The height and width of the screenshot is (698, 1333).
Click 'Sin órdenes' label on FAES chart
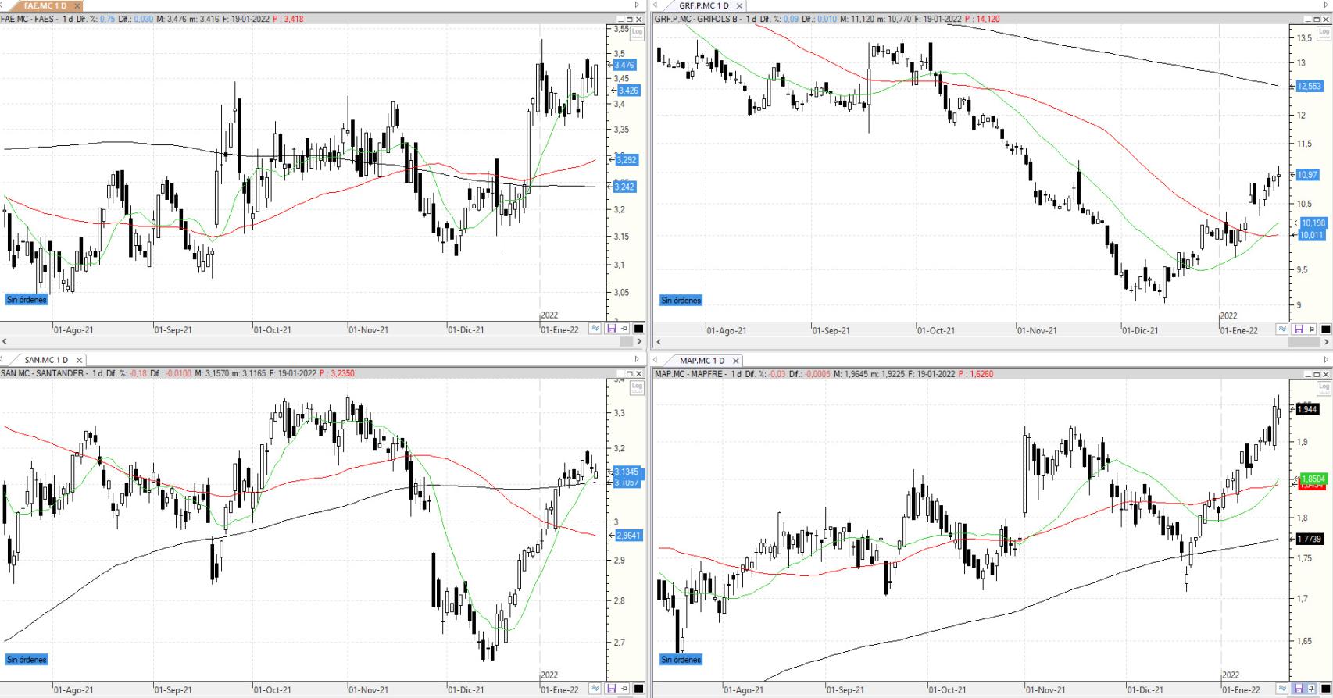(27, 300)
